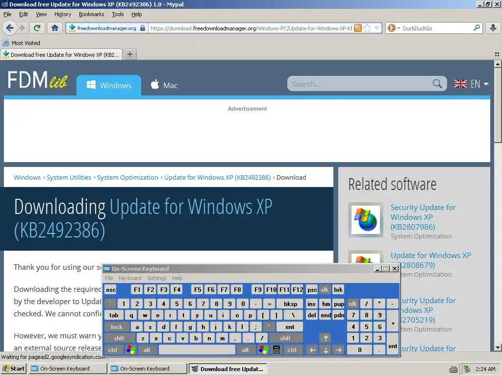Screen dimensions: 502x376
Task: Reload the page with the refresh icon
Action: 37,28
